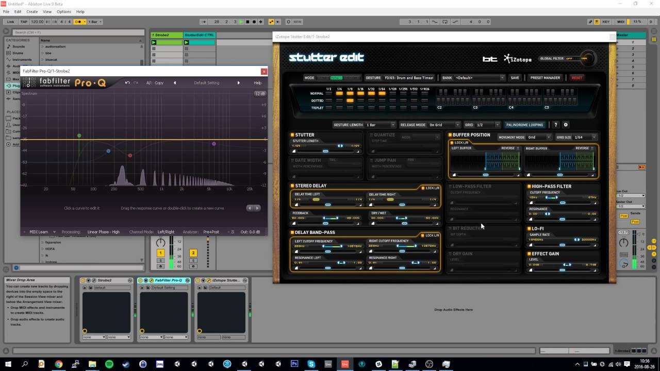Open the Edit menu
Screen dimensions: 660x371
(18, 11)
